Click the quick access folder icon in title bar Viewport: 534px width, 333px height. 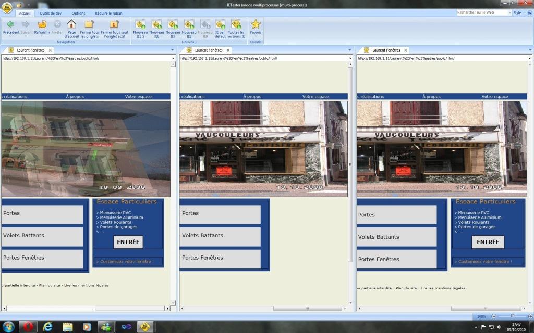click(x=19, y=5)
